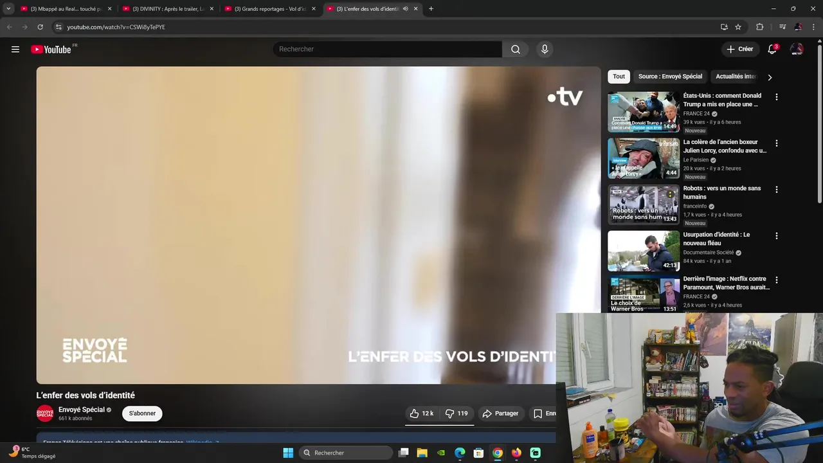Click the video player to pause
Image resolution: width=823 pixels, height=463 pixels.
point(318,225)
